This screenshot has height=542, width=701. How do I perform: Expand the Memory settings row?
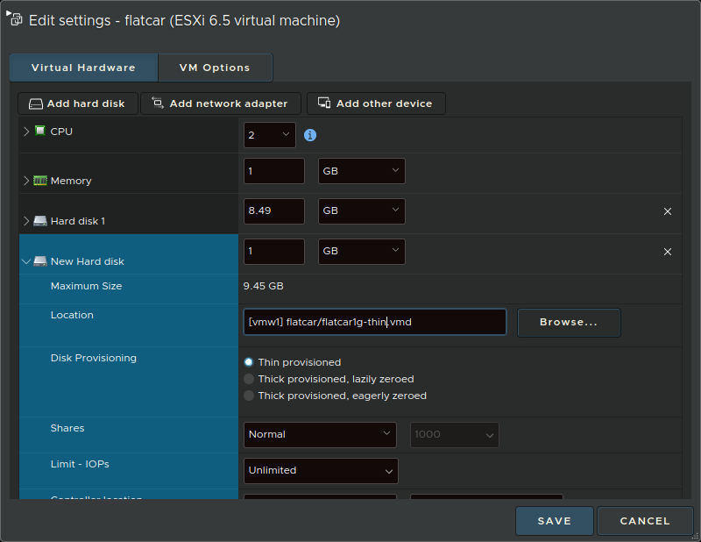pyautogui.click(x=26, y=181)
